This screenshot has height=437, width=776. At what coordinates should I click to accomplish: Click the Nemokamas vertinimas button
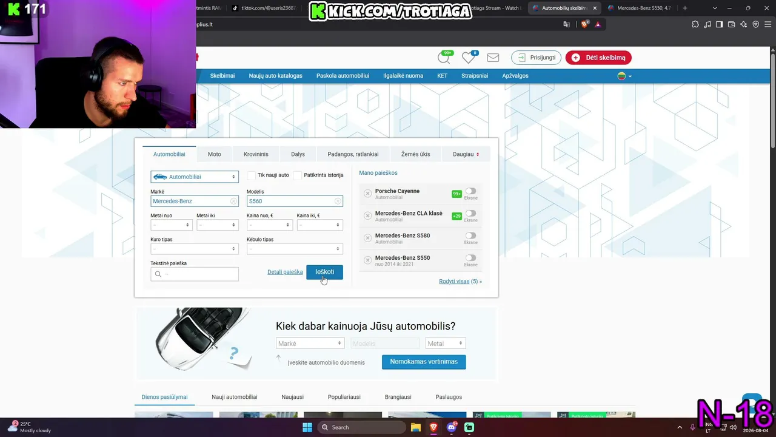tap(424, 362)
